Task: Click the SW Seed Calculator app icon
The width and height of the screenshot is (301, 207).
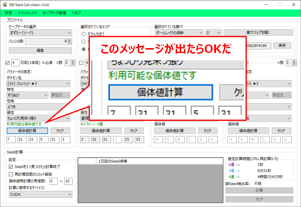Action: (5, 5)
